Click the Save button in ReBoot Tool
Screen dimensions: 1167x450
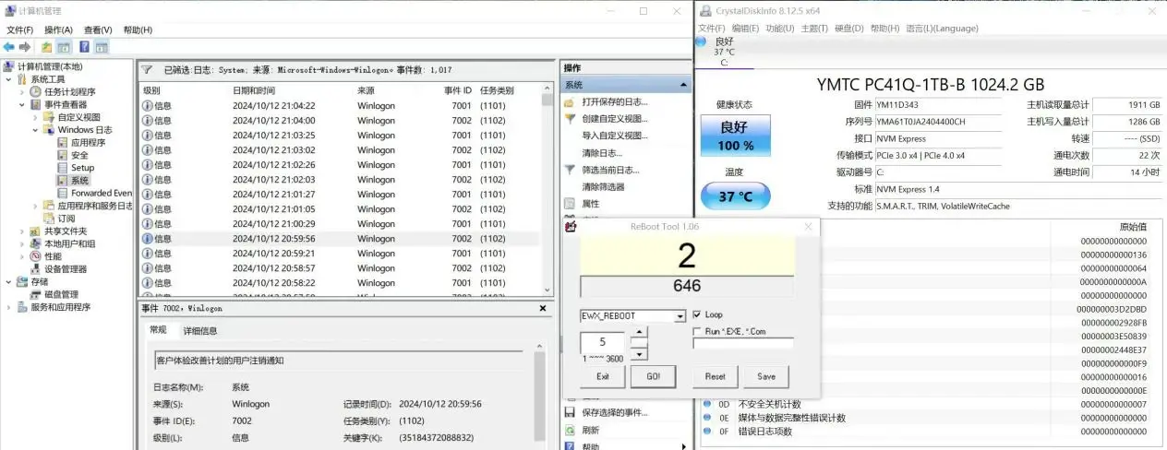coord(765,376)
